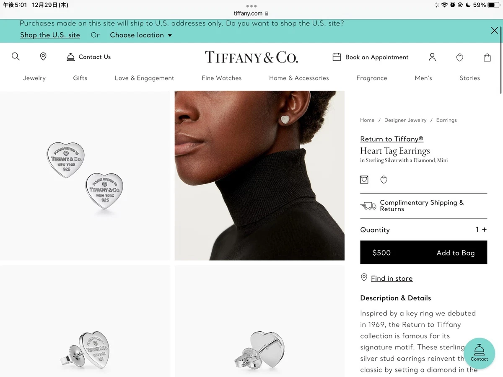Image resolution: width=503 pixels, height=377 pixels.
Task: Go to Designer Jewelry breadcrumb
Action: 405,120
